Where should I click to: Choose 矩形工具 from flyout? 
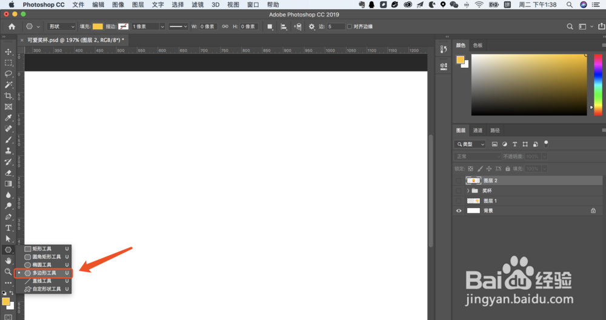point(43,249)
